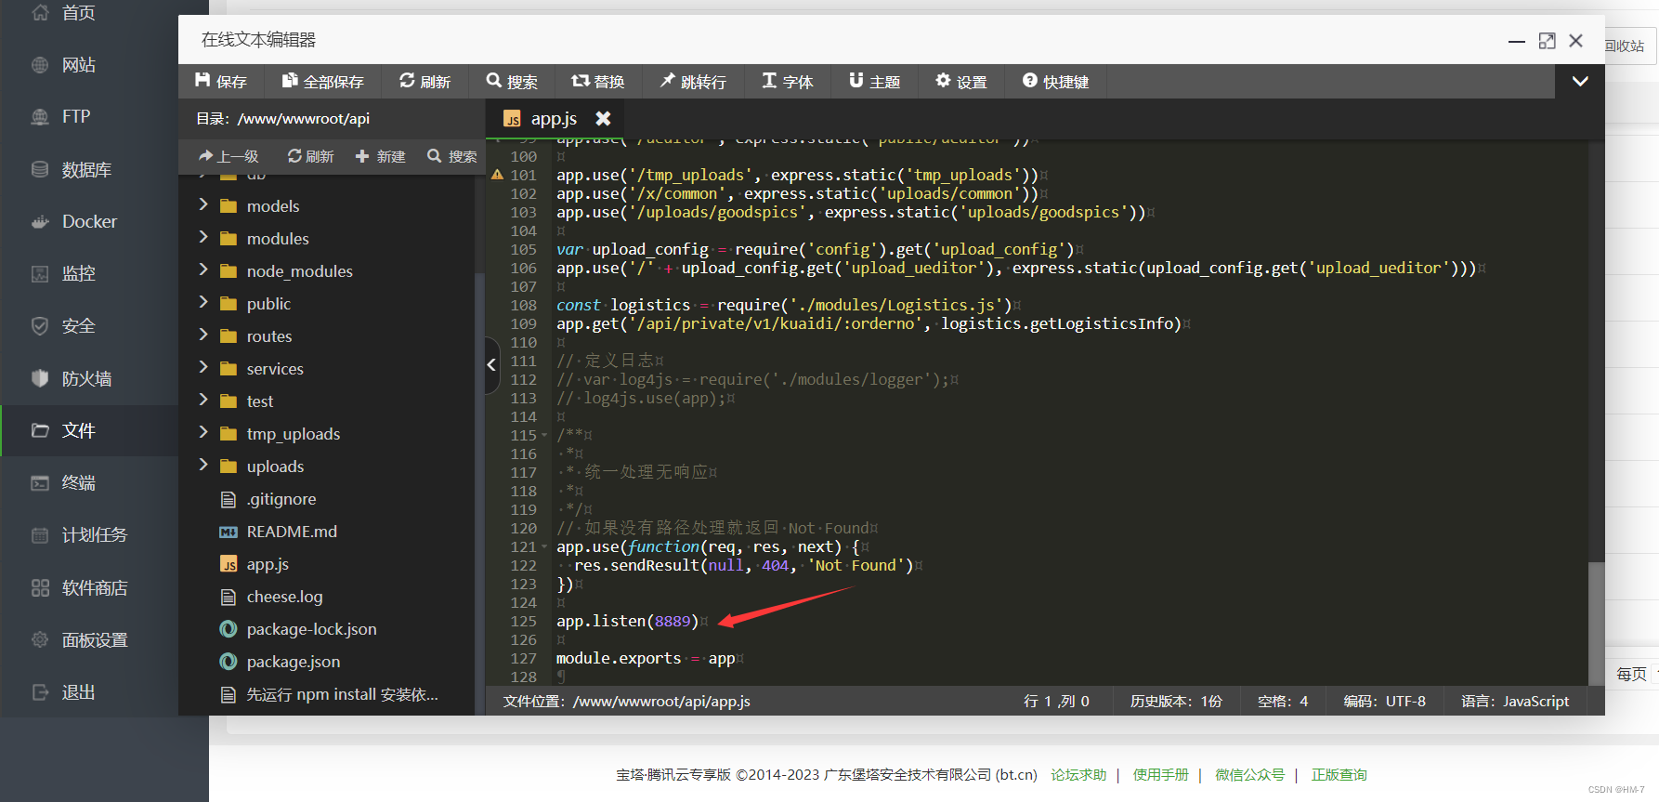Expand the services folder
Screen dimensions: 1659x802
pos(203,368)
